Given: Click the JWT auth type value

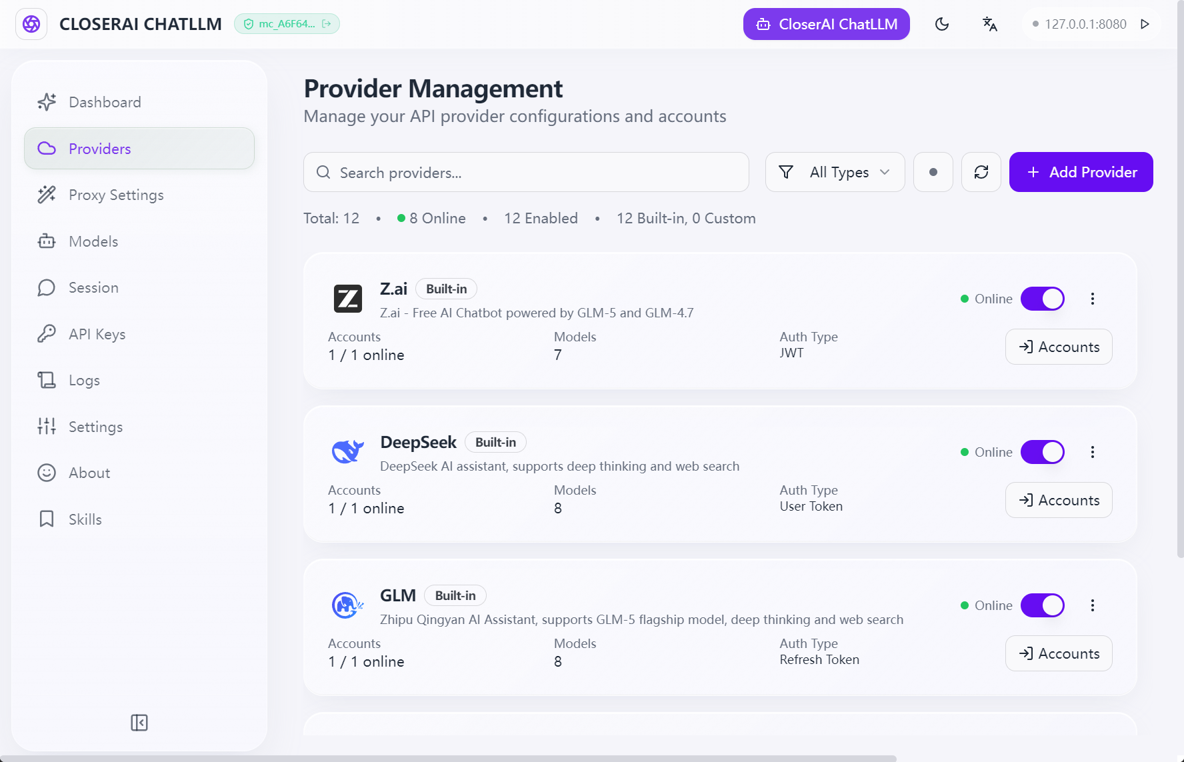Looking at the screenshot, I should pyautogui.click(x=792, y=353).
